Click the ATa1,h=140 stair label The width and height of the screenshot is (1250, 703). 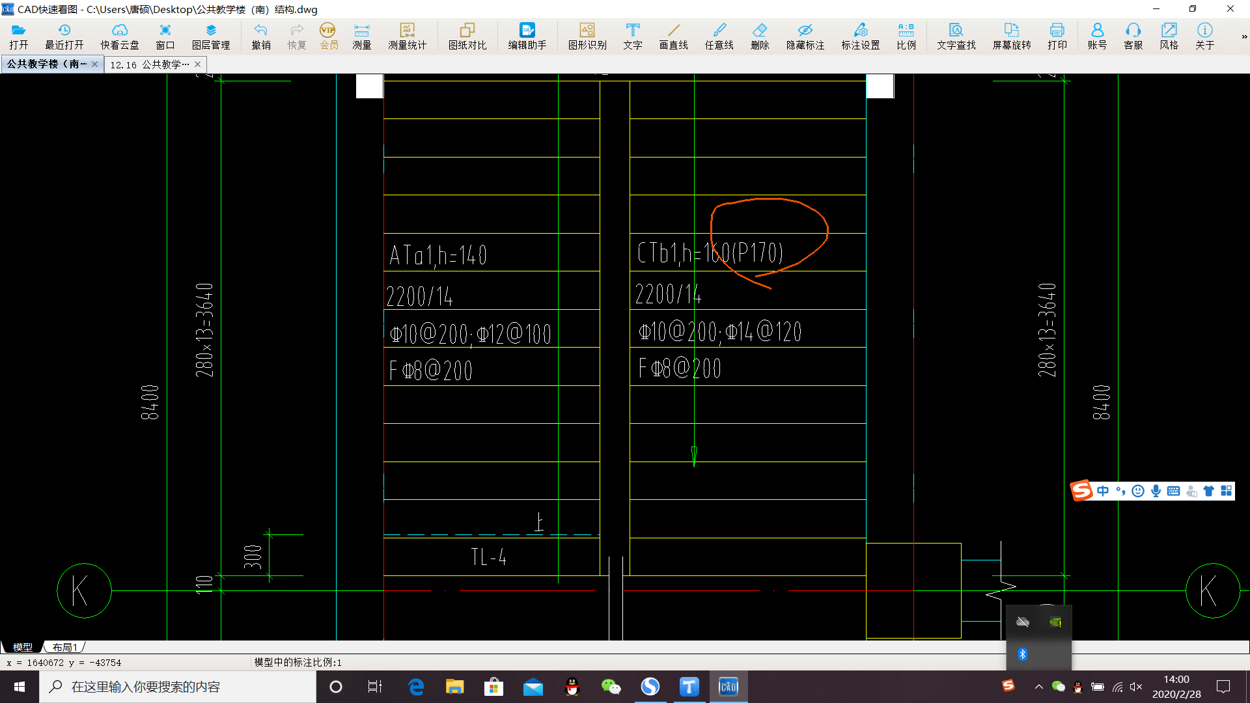point(438,255)
